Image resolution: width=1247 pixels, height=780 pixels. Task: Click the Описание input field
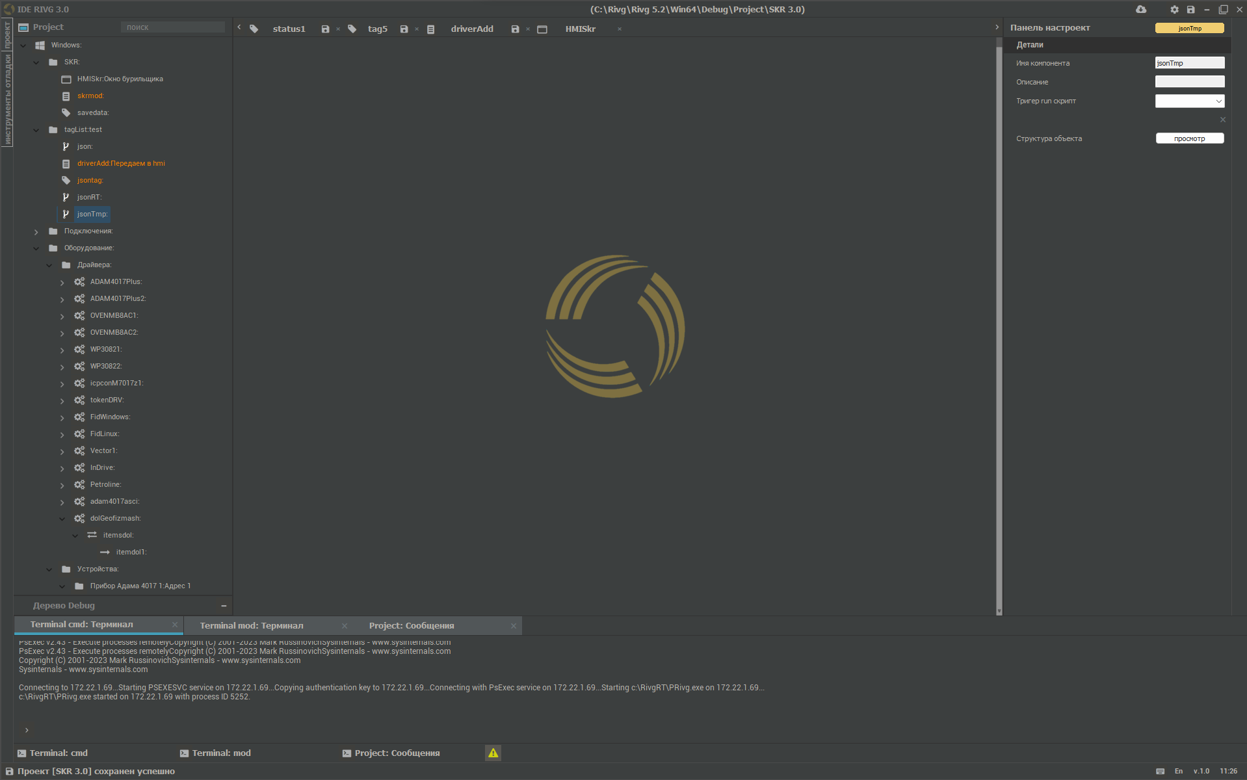pos(1190,82)
